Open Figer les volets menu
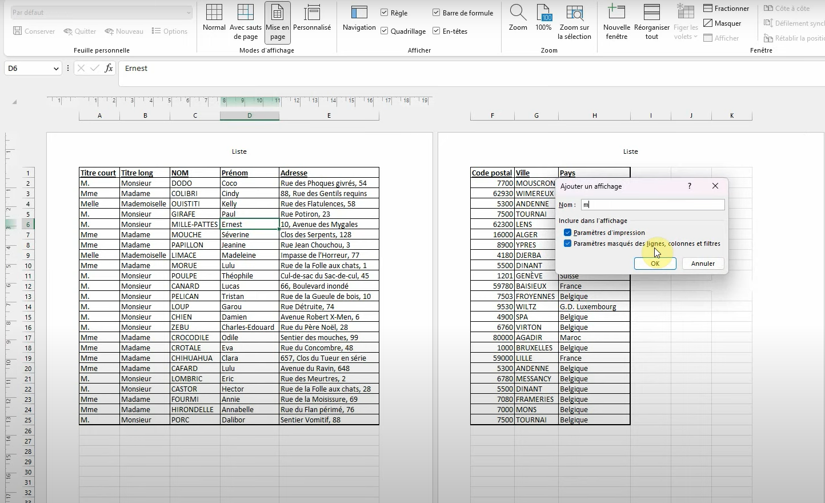Image resolution: width=825 pixels, height=503 pixels. [x=686, y=22]
